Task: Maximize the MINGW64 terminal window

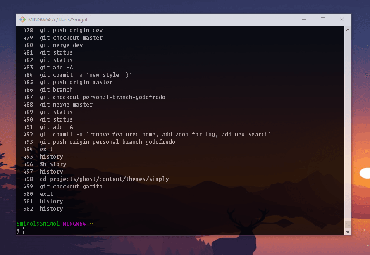Action: click(323, 19)
